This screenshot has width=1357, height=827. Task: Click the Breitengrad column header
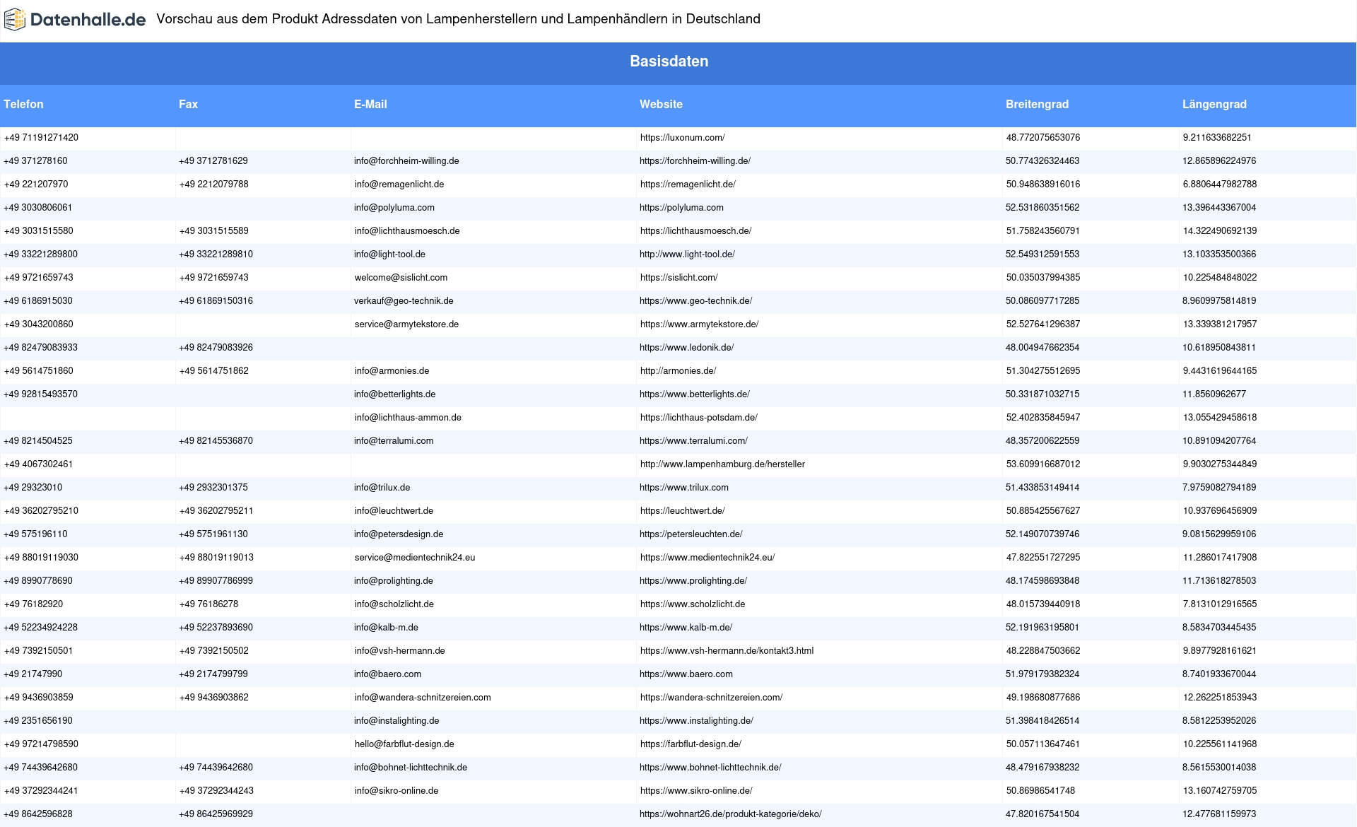(1037, 104)
